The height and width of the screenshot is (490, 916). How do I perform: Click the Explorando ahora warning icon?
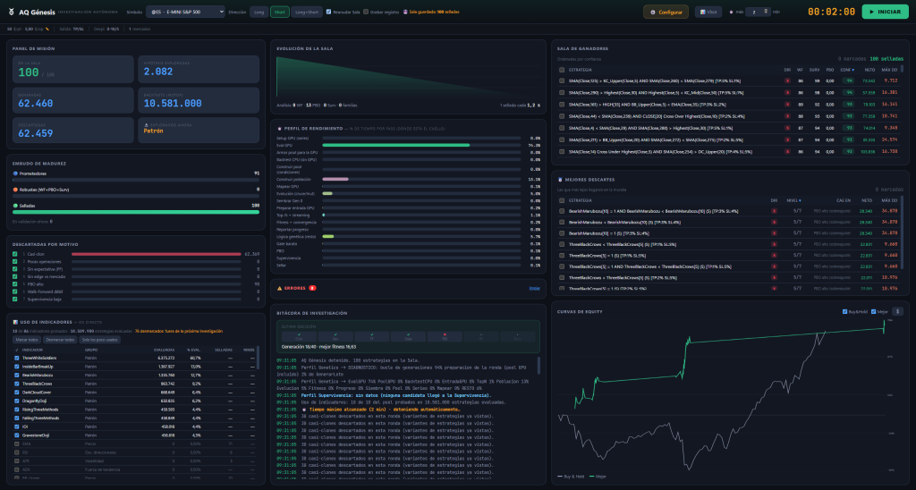coord(146,125)
